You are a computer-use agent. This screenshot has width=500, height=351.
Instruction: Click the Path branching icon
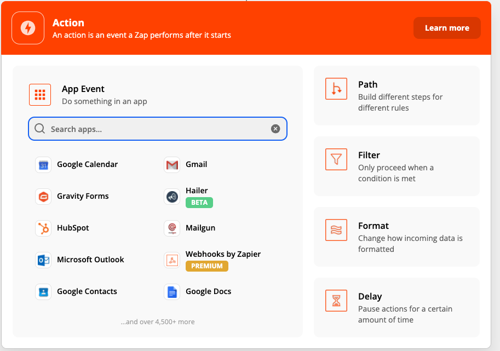336,89
